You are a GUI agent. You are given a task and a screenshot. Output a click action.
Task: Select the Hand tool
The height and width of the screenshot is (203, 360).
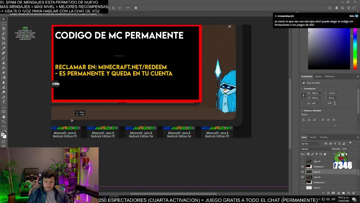[x=4, y=117]
